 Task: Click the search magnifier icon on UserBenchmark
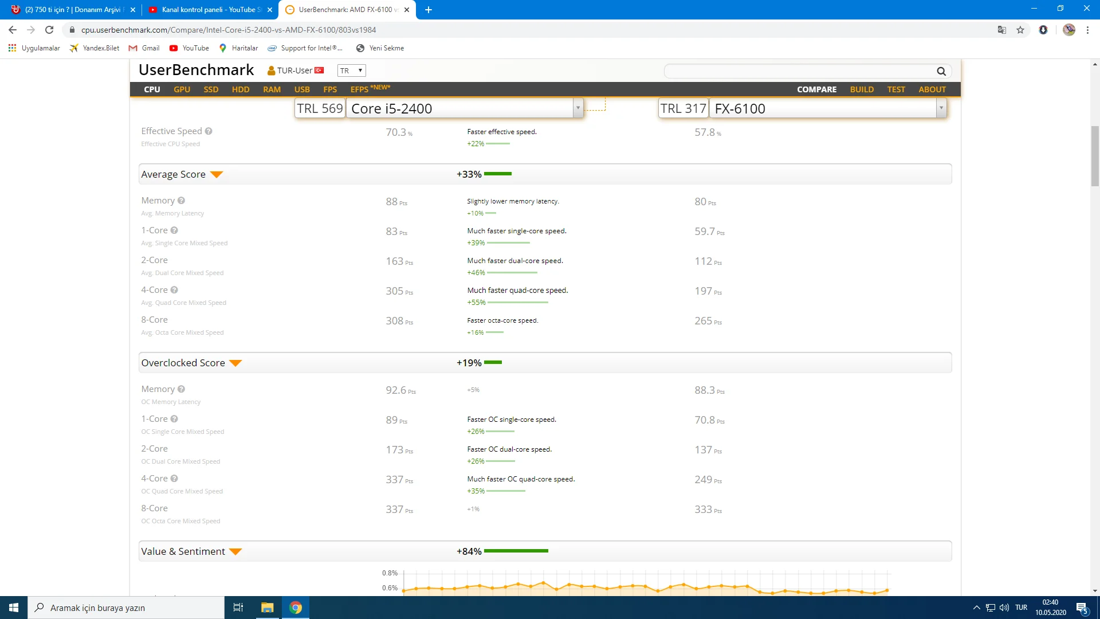coord(941,71)
